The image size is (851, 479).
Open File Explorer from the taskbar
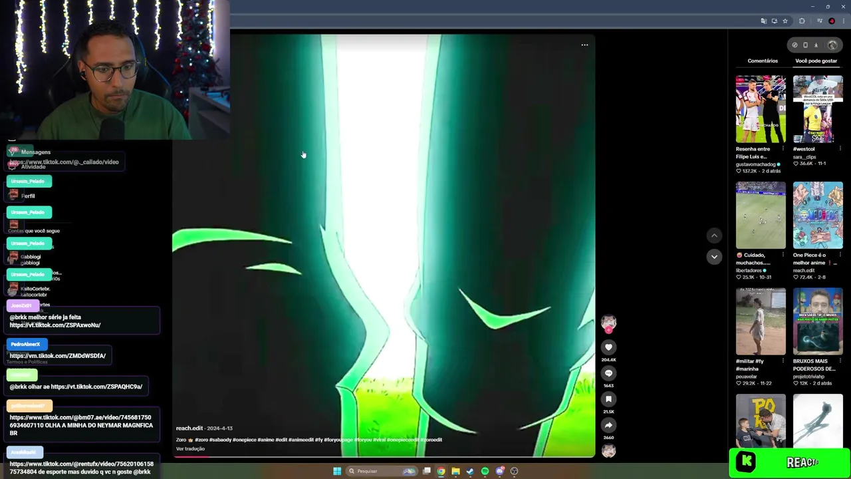[455, 471]
